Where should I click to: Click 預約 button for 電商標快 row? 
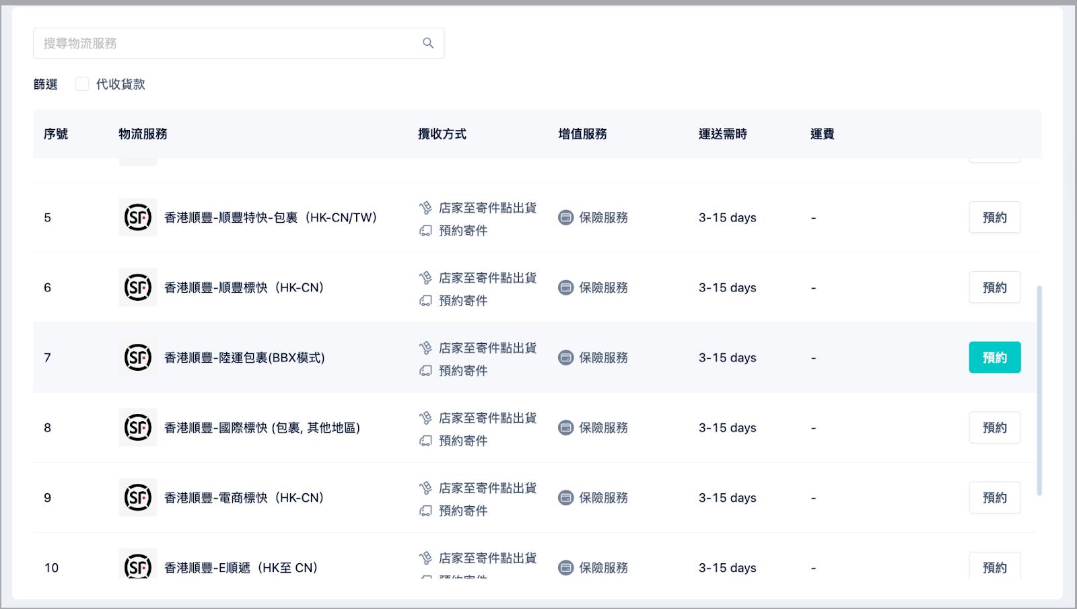click(x=995, y=497)
